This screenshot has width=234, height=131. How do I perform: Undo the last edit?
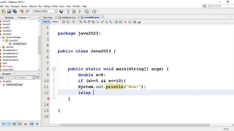[22, 11]
